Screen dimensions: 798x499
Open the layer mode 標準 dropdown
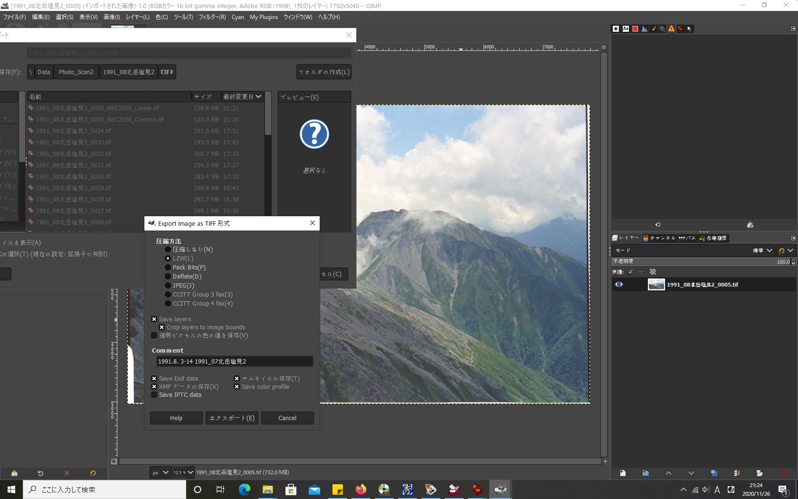[763, 250]
